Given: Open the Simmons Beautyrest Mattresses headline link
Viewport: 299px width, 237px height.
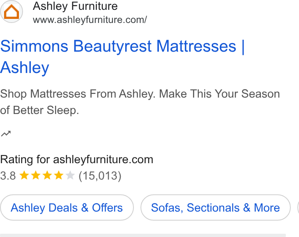Looking at the screenshot, I should tap(122, 57).
